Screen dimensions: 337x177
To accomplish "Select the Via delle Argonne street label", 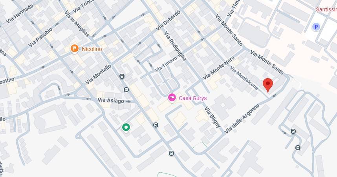I will 242,119.
